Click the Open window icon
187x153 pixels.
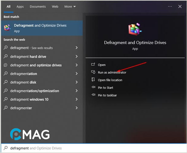(93, 64)
